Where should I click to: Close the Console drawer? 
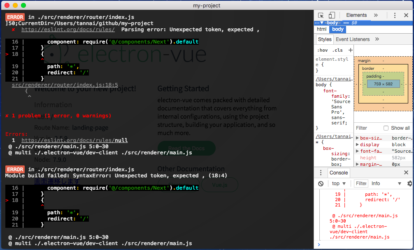pyautogui.click(x=406, y=173)
